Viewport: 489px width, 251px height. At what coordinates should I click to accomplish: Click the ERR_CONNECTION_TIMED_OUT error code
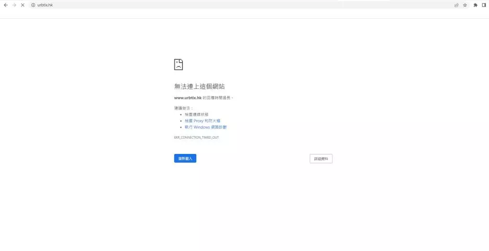[x=196, y=137]
